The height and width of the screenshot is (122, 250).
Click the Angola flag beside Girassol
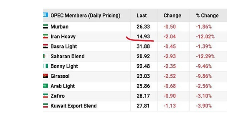tap(45, 76)
